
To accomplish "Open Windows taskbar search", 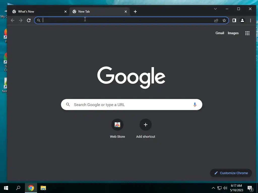I will 18,188.
